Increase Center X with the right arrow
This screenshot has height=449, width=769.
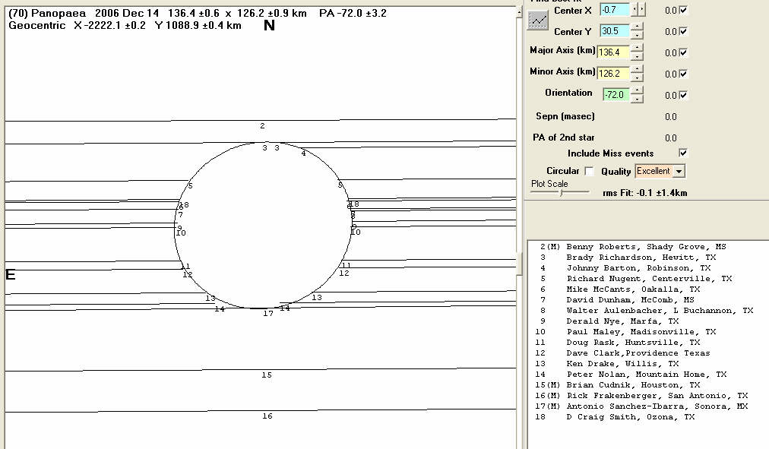641,9
